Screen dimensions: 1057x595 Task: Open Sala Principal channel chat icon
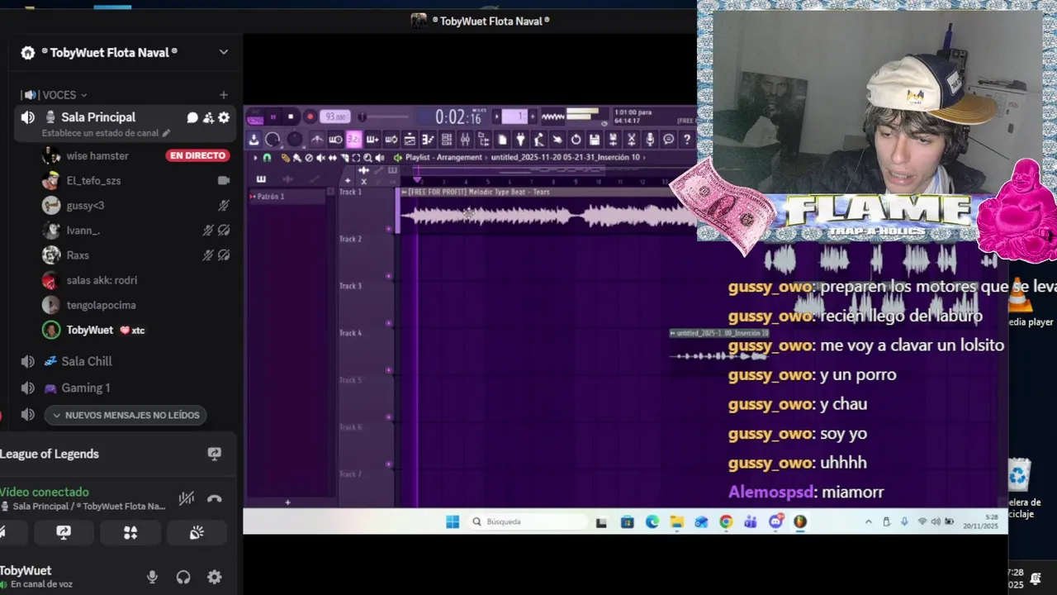click(x=192, y=117)
